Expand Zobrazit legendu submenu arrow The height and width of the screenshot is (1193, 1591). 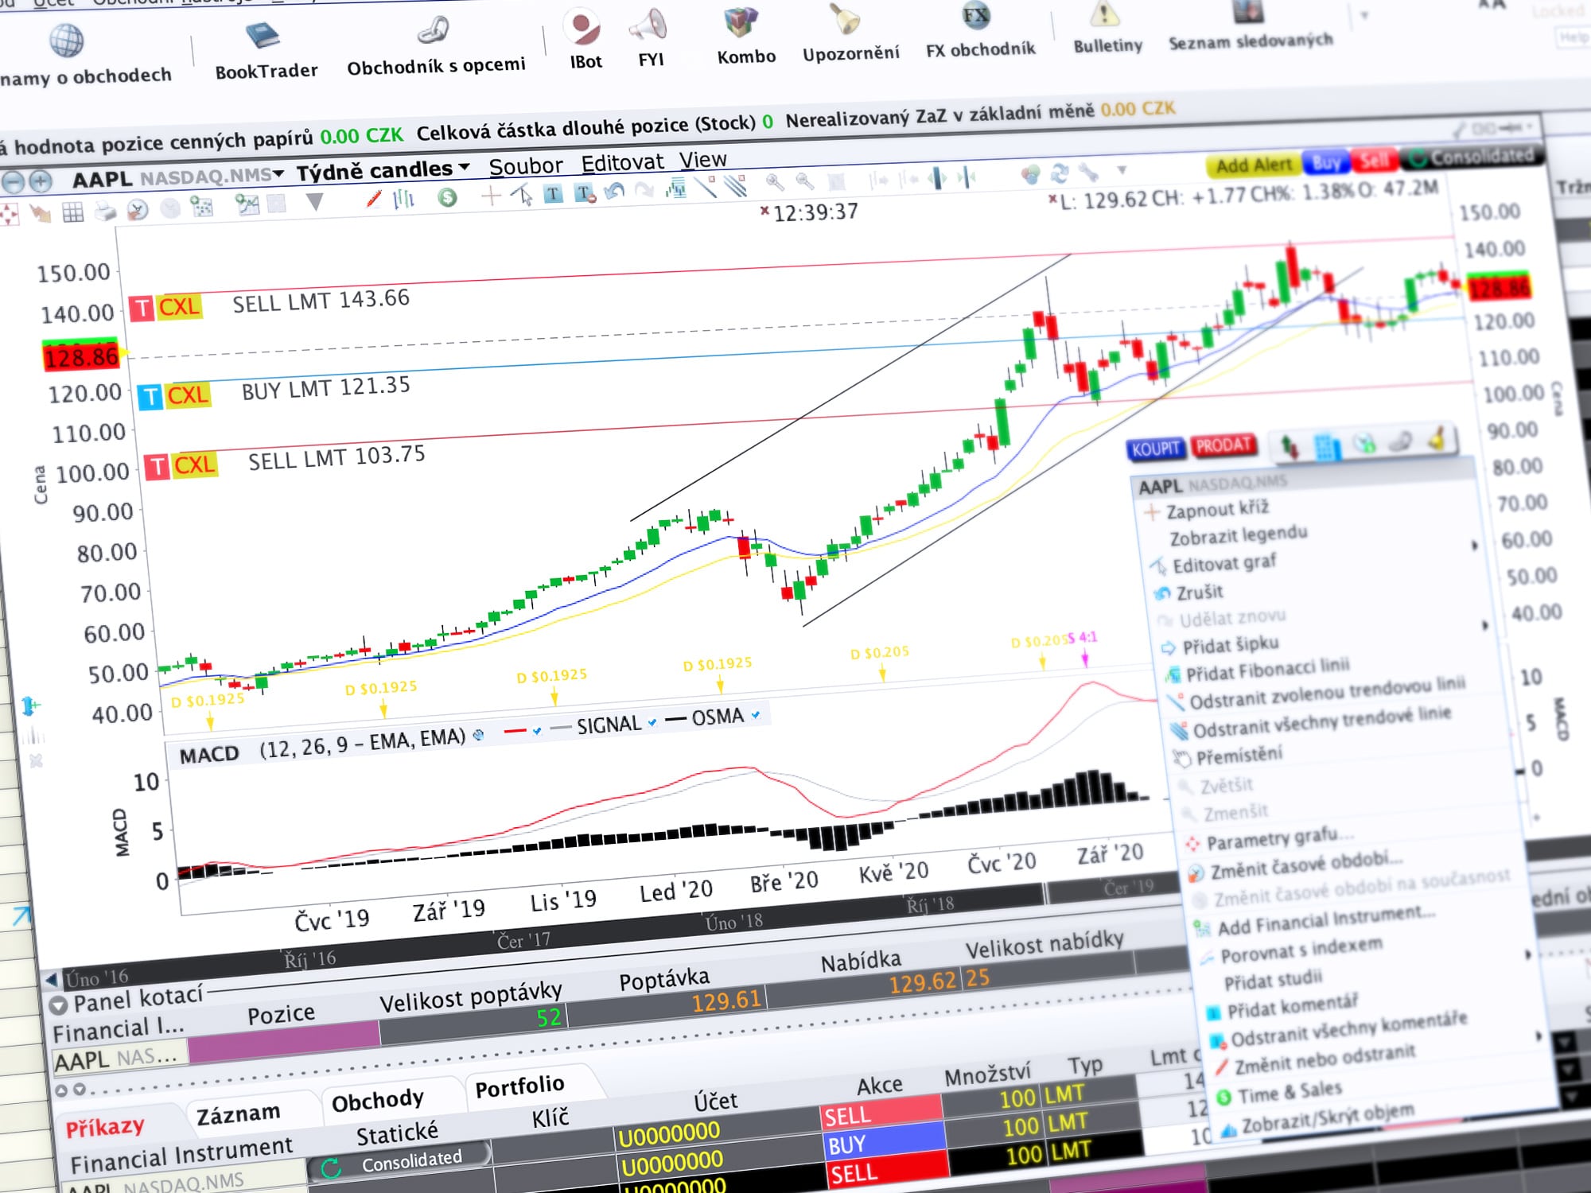coord(1474,546)
